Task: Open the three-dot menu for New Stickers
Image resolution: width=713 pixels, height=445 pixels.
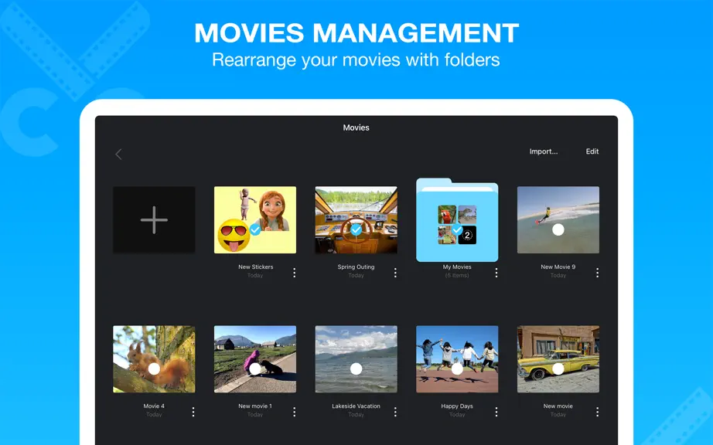Action: (x=294, y=273)
